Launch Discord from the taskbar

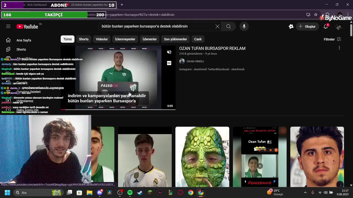click(100, 193)
